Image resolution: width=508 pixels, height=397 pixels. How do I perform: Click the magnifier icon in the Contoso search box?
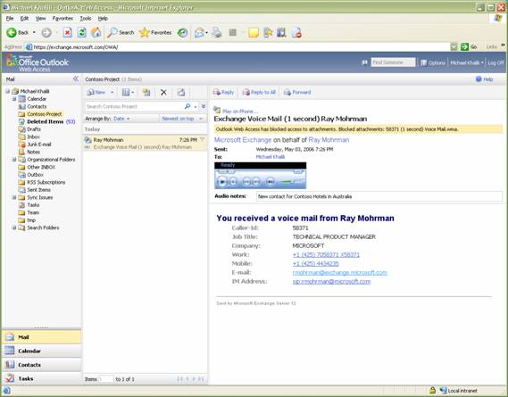(x=187, y=106)
